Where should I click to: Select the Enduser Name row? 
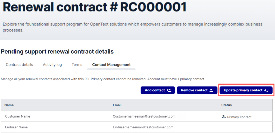[137, 127]
